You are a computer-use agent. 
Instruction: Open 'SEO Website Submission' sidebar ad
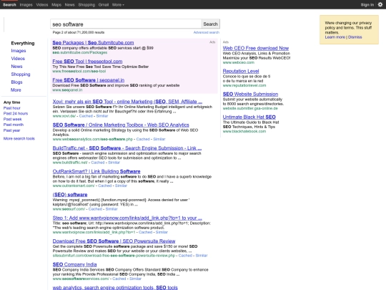[x=250, y=95]
